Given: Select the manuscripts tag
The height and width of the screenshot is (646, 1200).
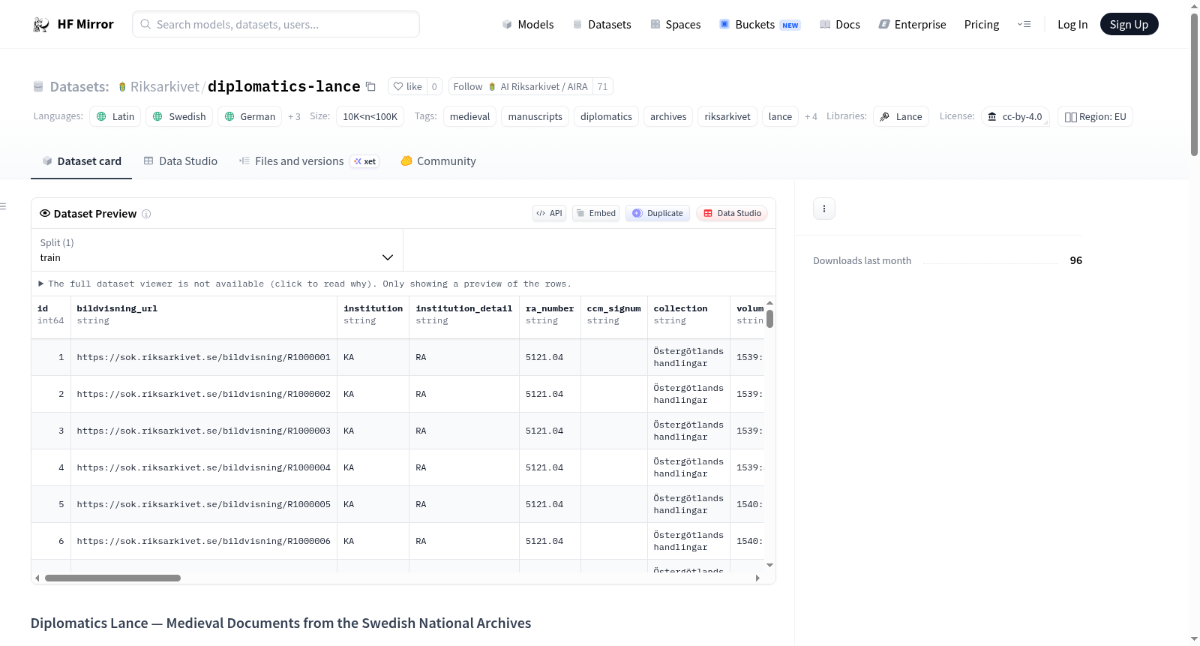Looking at the screenshot, I should (535, 116).
